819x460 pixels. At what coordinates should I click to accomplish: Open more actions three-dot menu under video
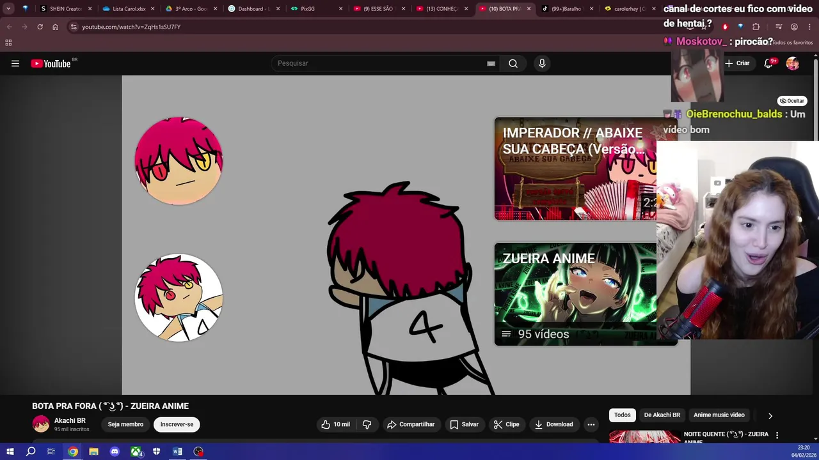(591, 424)
